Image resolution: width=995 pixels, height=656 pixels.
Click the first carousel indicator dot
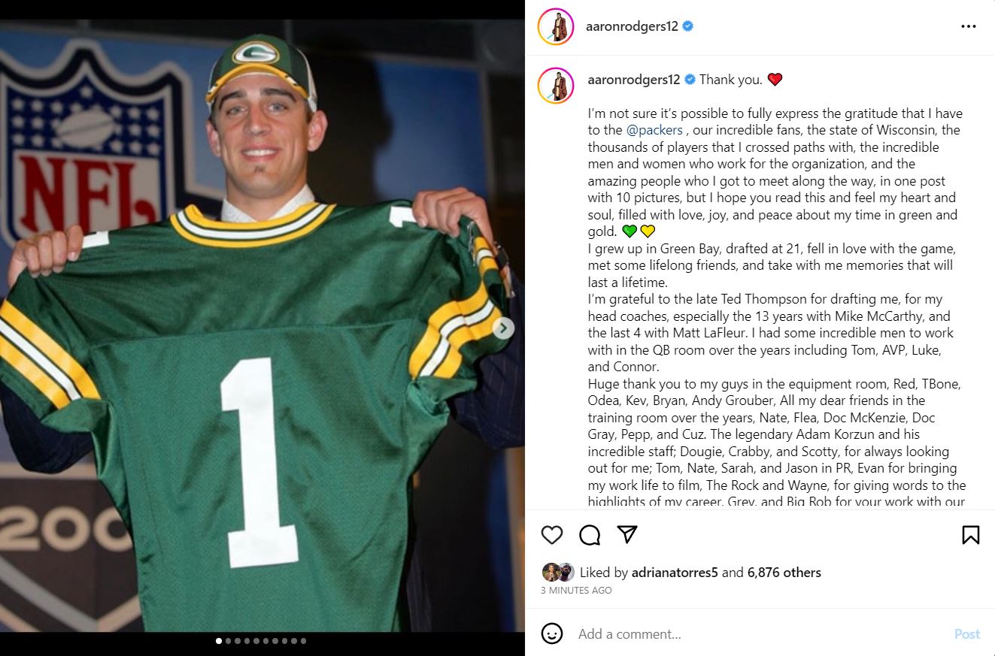tap(219, 641)
